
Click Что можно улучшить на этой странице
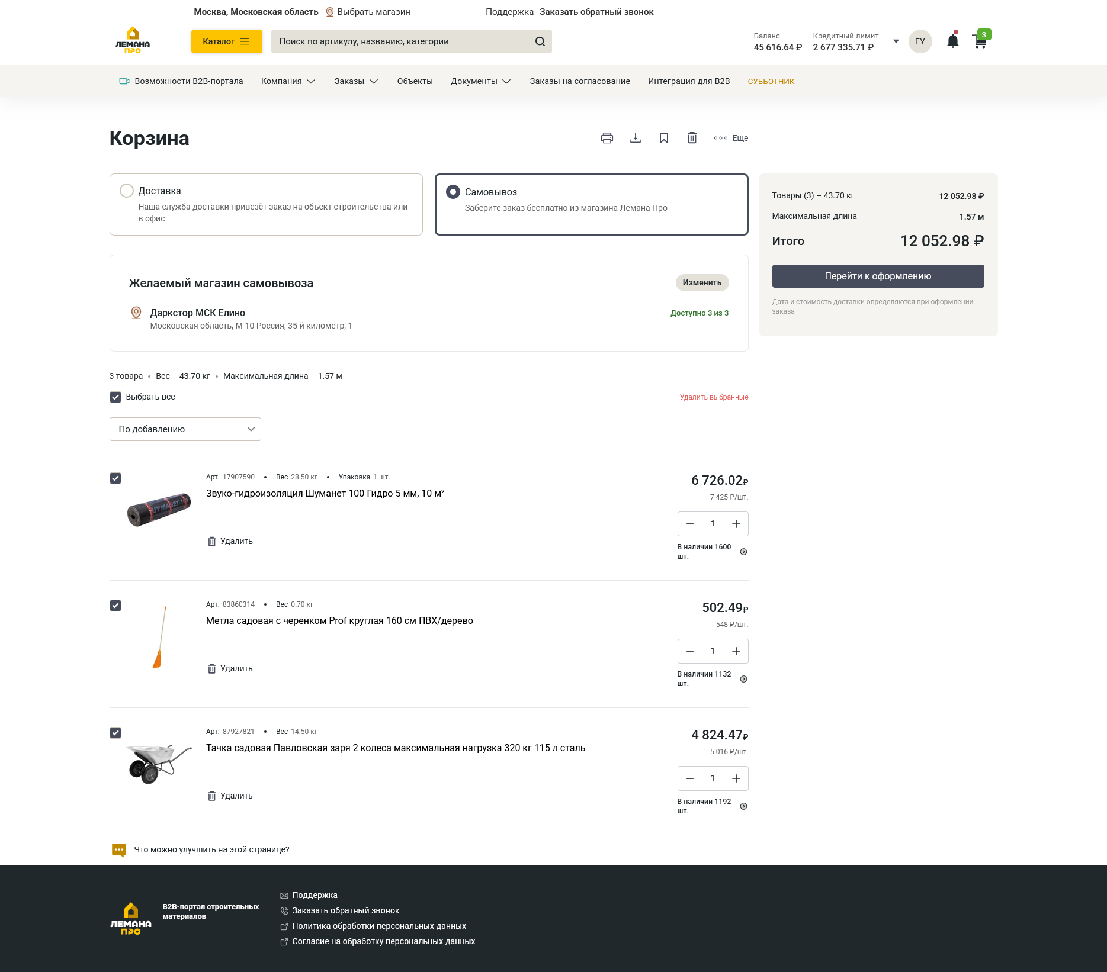tap(211, 849)
